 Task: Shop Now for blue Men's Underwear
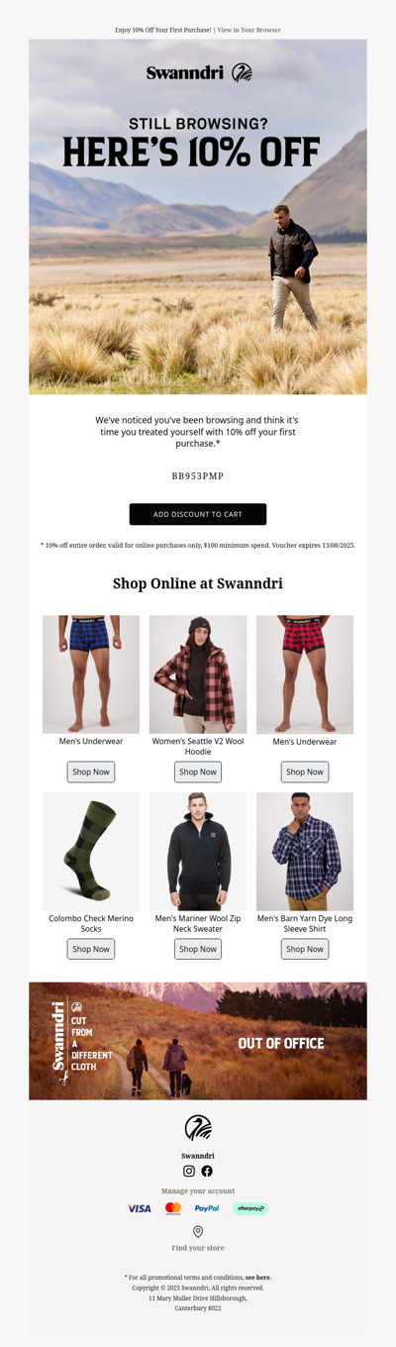coord(91,772)
